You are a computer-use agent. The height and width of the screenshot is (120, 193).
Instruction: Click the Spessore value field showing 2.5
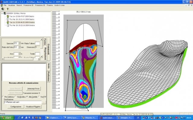(16, 43)
